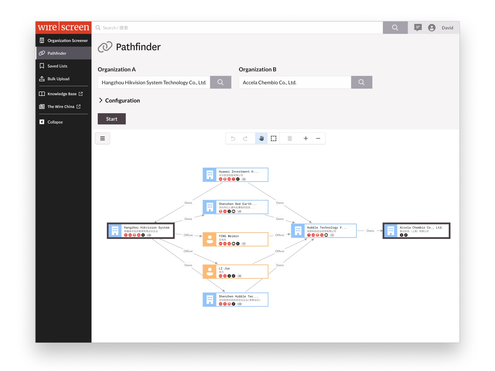Expand the Configuration section
The width and height of the screenshot is (495, 371).
point(119,100)
